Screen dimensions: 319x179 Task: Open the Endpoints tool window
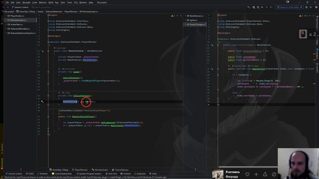pos(140,174)
